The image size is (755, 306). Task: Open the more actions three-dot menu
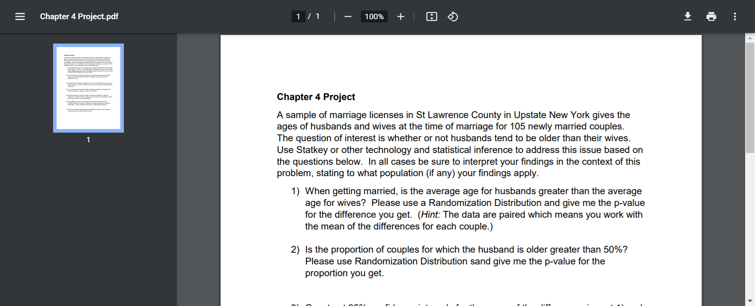click(735, 16)
